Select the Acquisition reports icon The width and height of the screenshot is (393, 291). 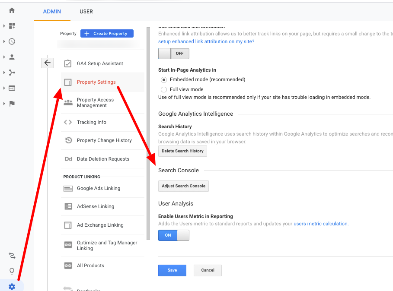click(x=12, y=72)
